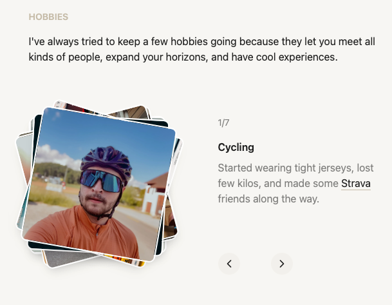Click the Cycling hobby title

(x=236, y=147)
